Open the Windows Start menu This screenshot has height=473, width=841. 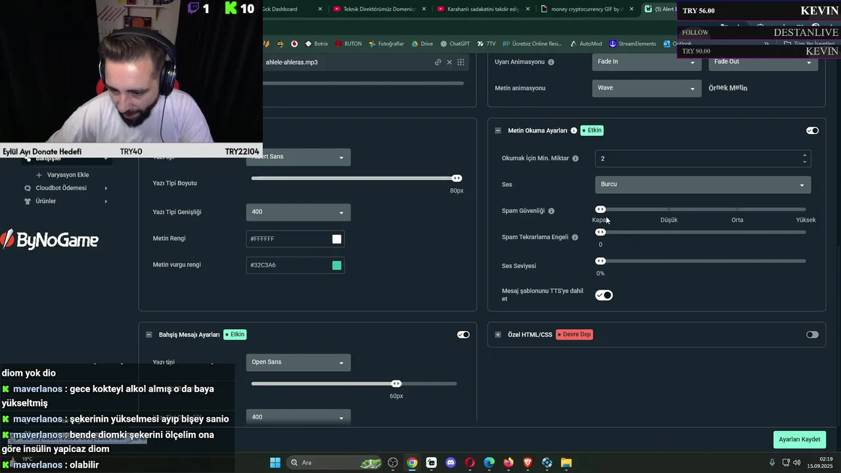point(275,462)
